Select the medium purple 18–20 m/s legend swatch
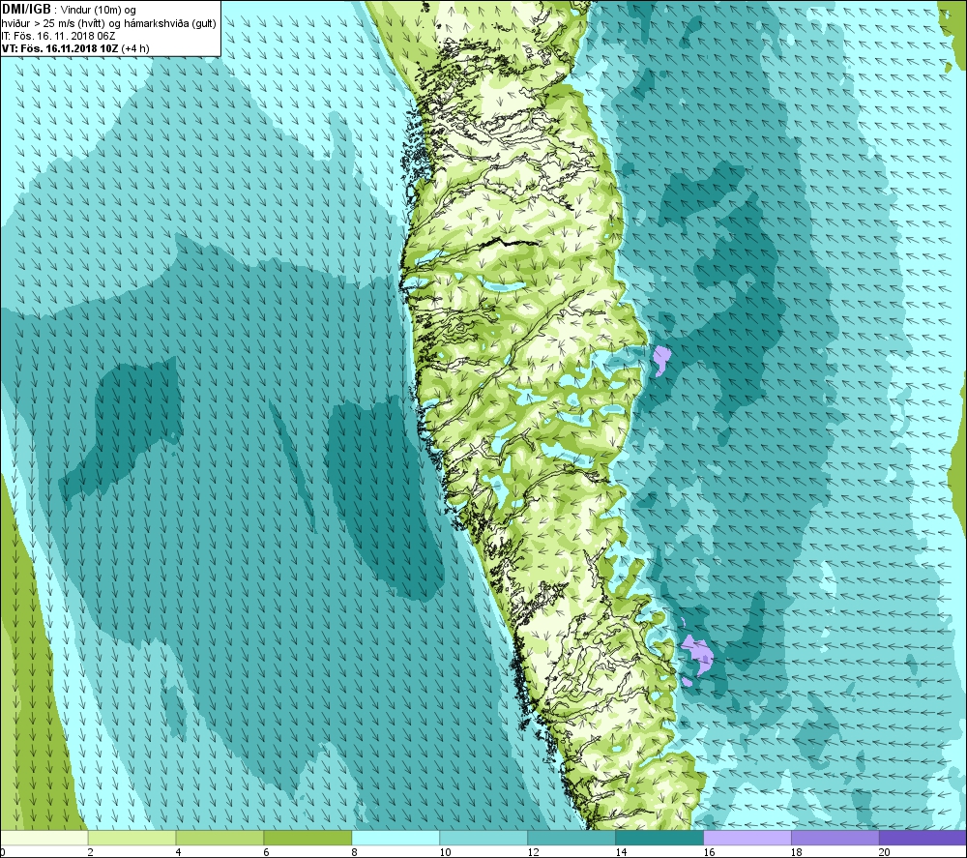Viewport: 967px width, 858px height. (835, 838)
